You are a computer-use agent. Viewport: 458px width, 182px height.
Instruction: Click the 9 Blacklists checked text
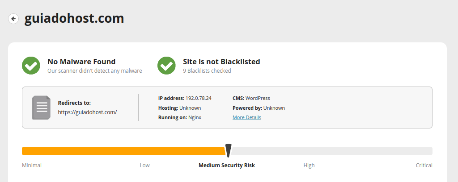207,71
